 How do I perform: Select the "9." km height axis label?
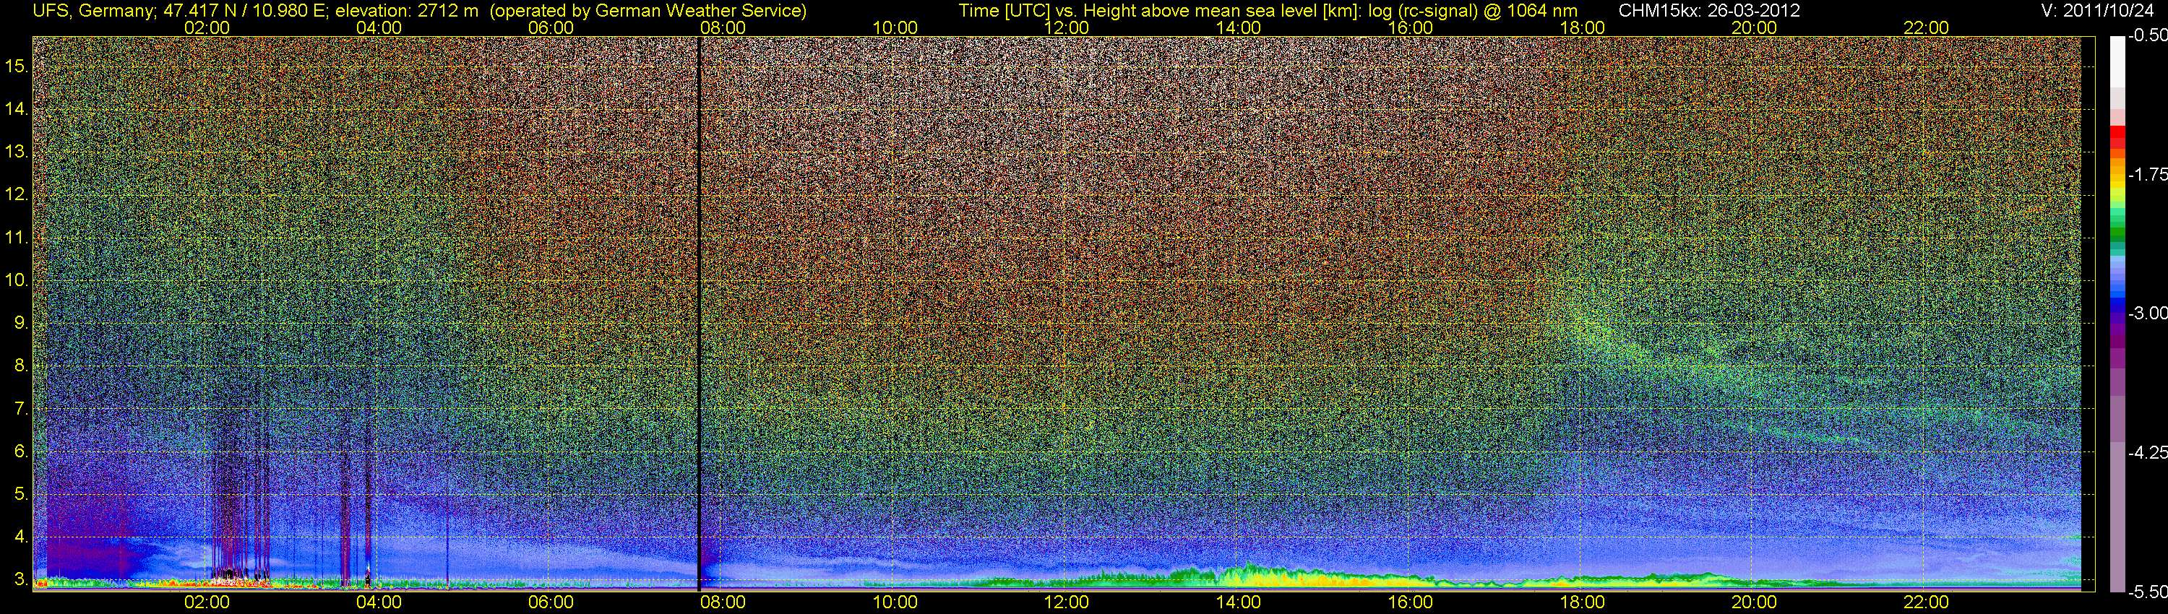(22, 323)
